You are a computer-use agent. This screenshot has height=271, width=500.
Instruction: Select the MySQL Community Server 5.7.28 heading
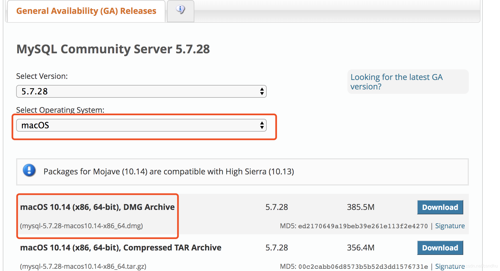tap(113, 49)
